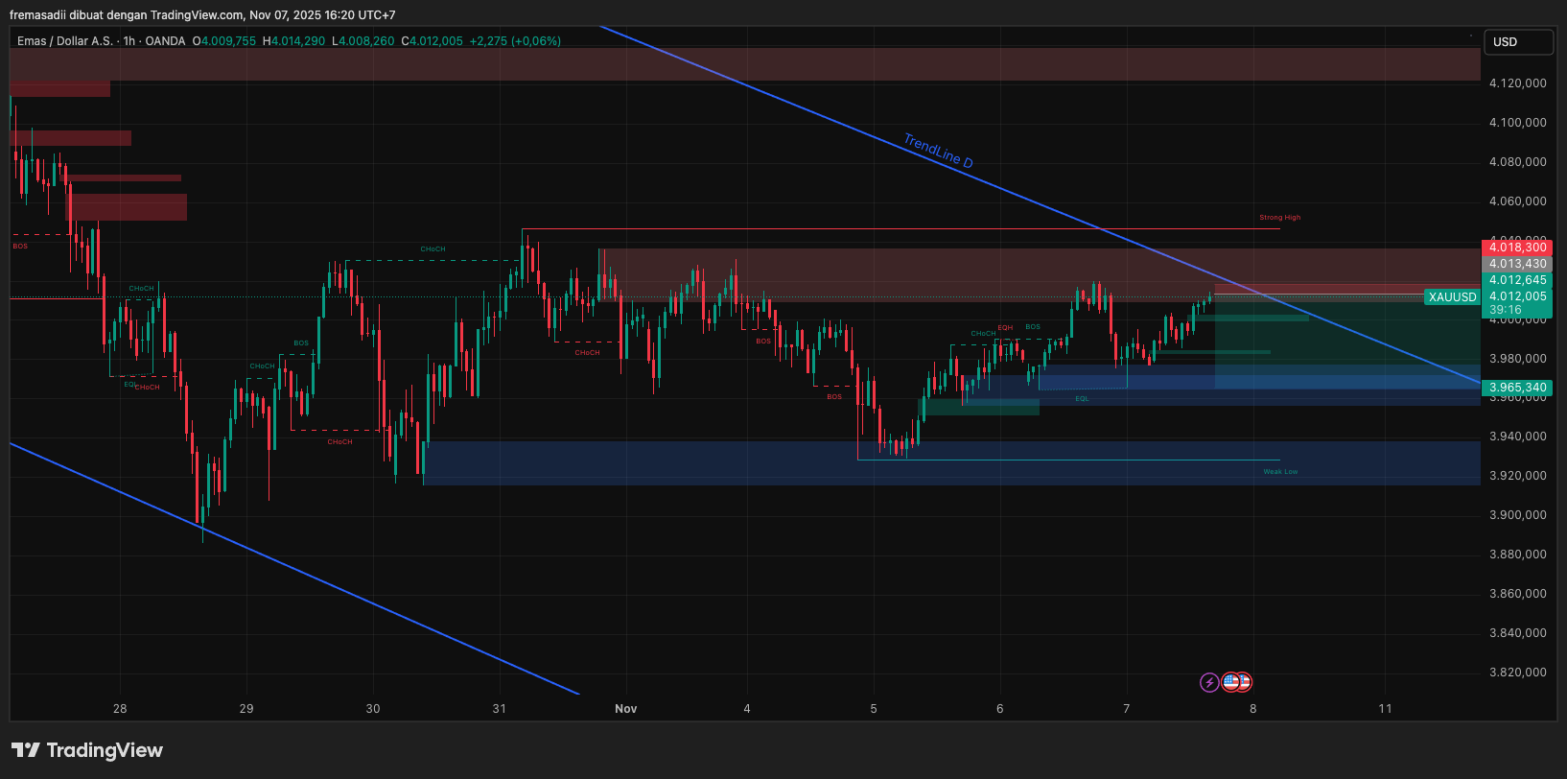Screen dimensions: 1567x779
Task: Click the Weak Low label
Action: (x=1279, y=472)
